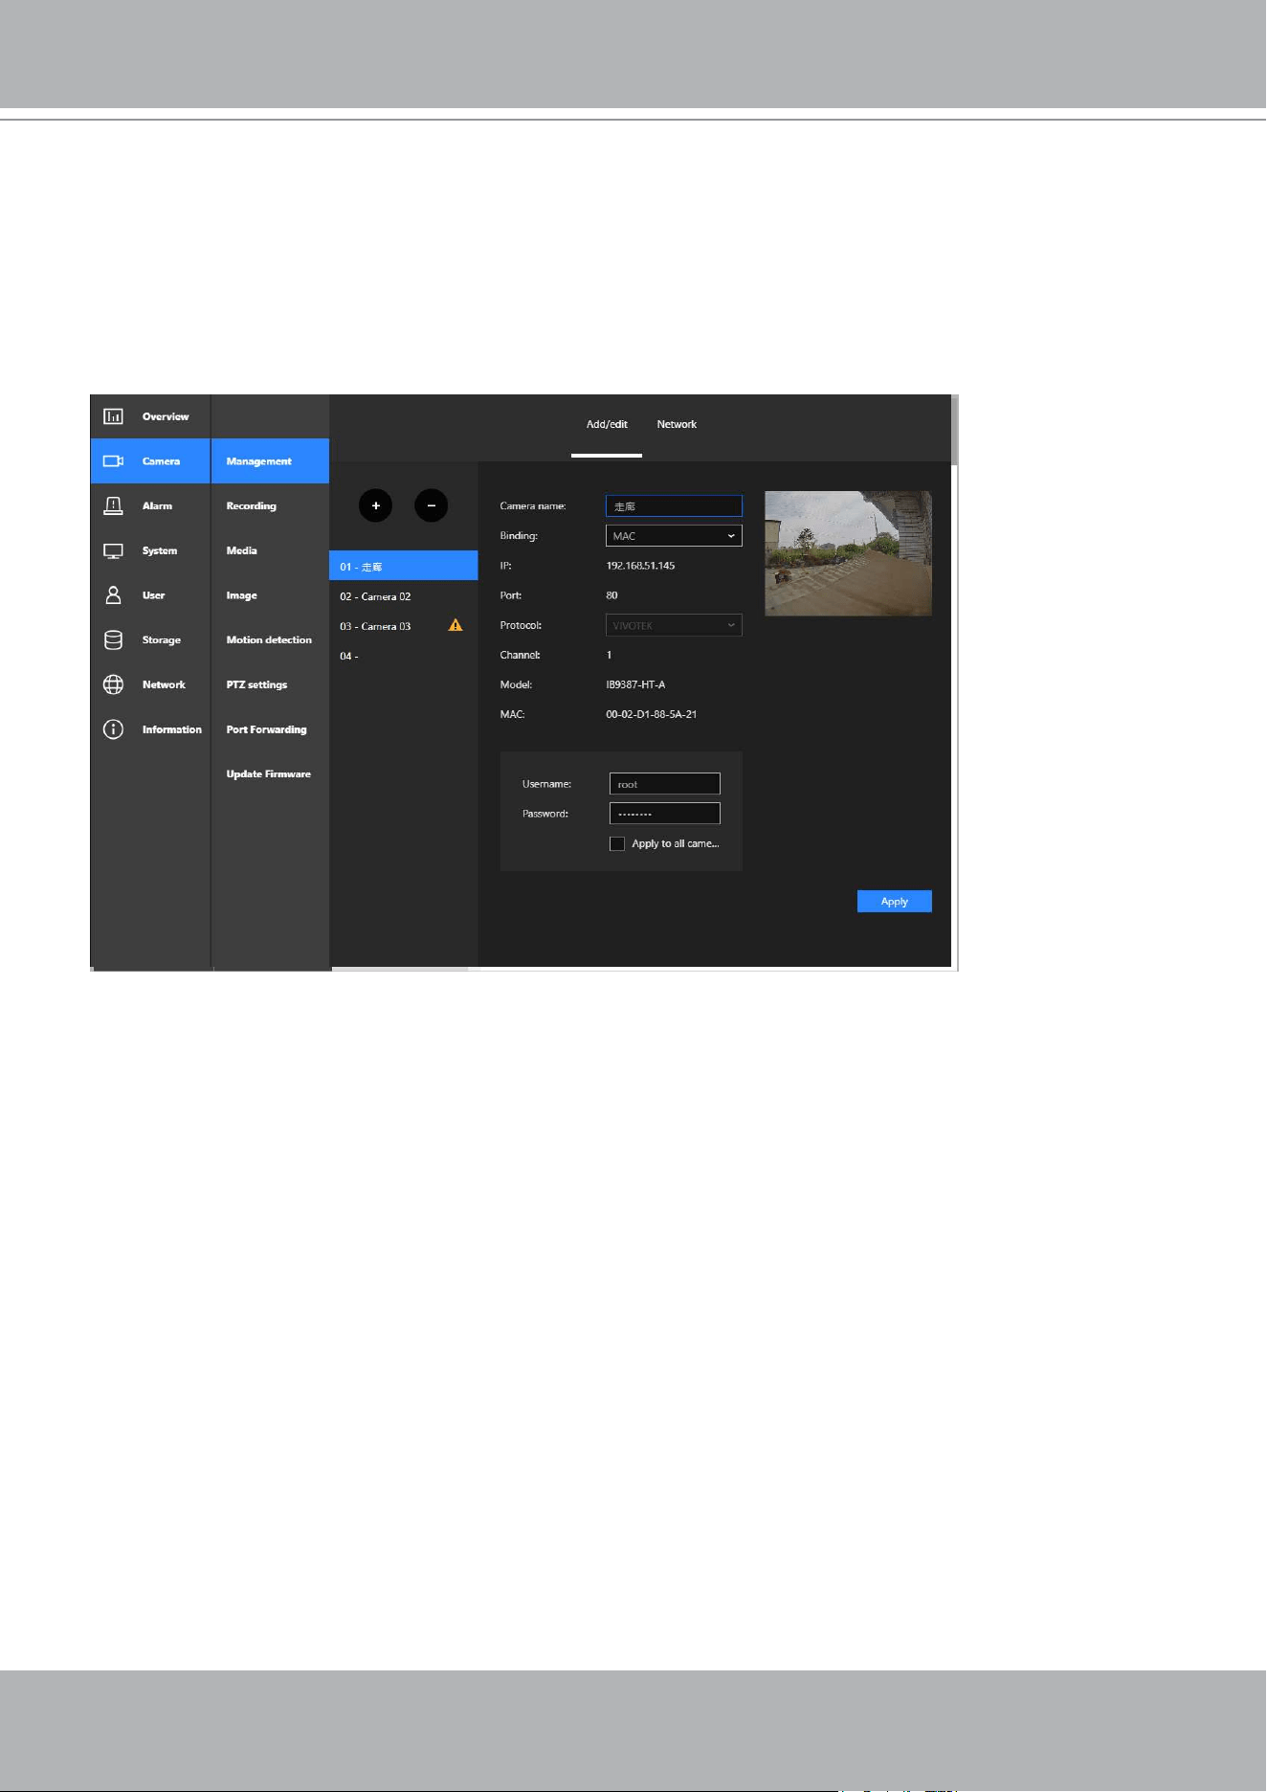Open Motion detection submenu item
The image size is (1267, 1792).
point(269,639)
